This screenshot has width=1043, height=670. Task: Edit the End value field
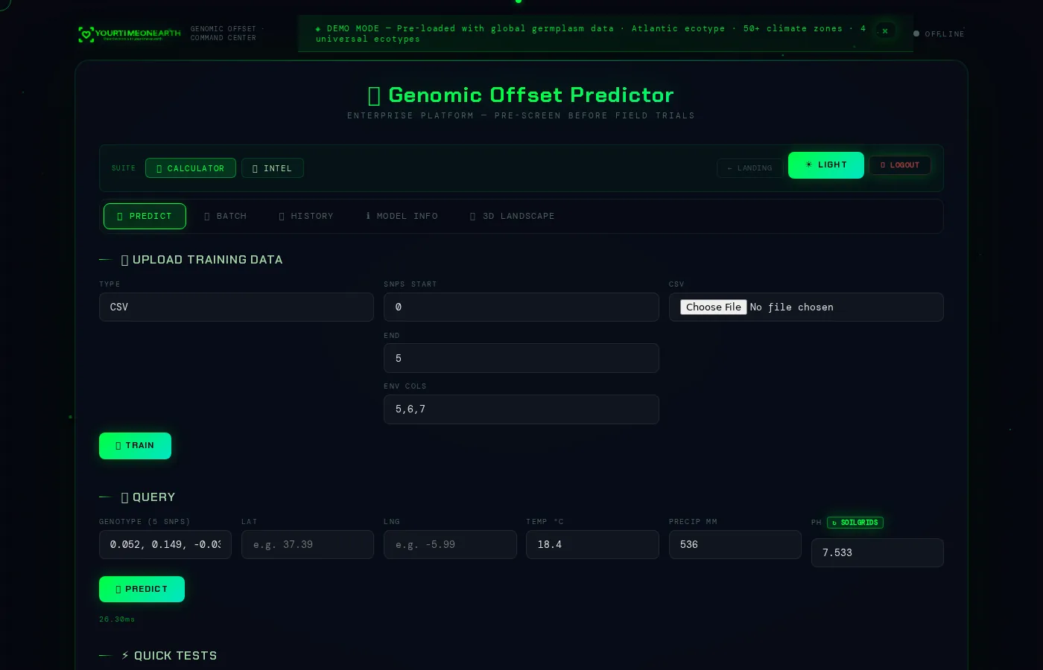tap(521, 358)
